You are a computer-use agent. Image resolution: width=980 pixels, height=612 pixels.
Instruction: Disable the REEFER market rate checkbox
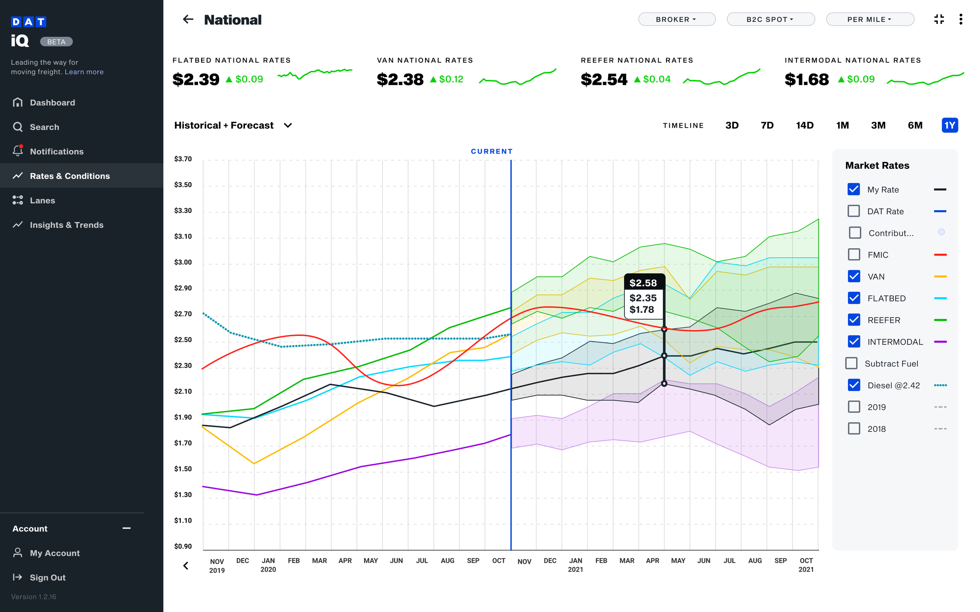coord(854,320)
